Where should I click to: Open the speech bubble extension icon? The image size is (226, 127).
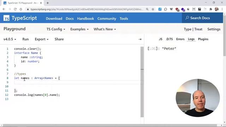(166, 9)
